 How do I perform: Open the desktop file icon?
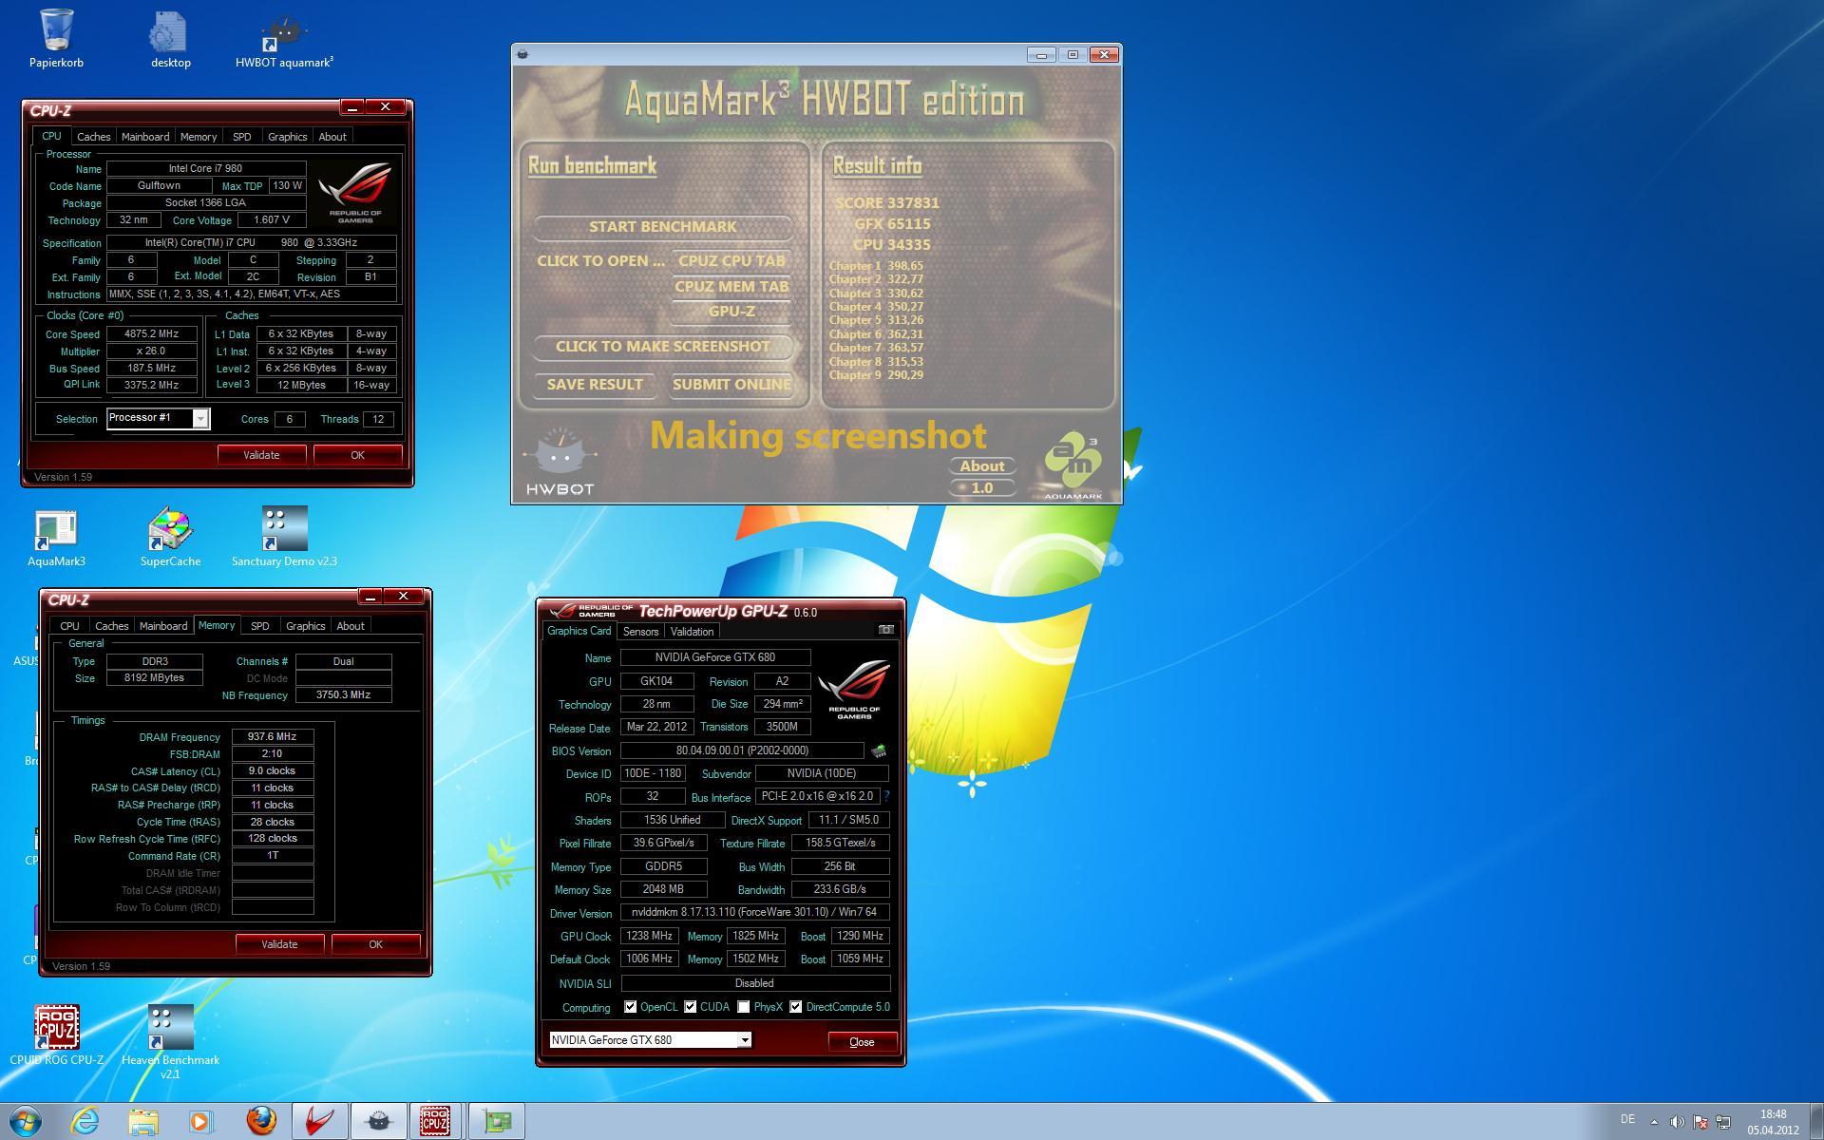click(170, 38)
